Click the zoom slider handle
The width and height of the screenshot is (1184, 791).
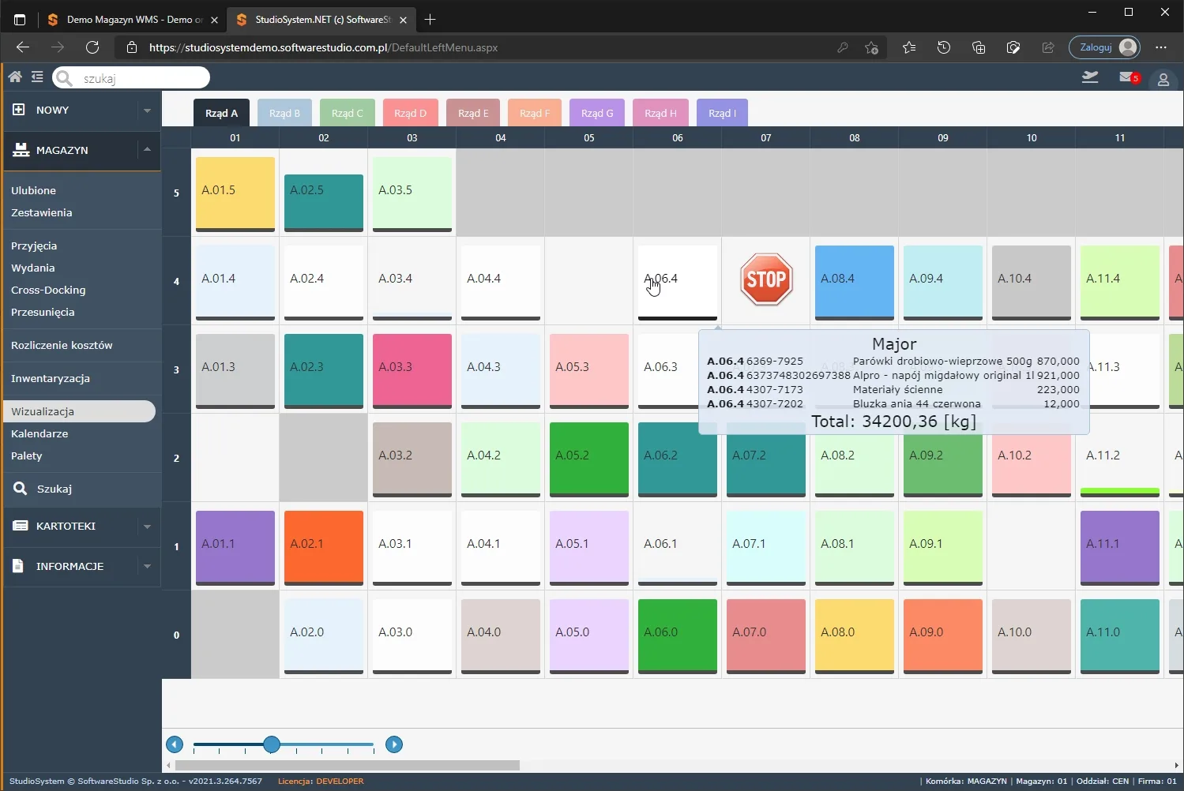coord(272,744)
